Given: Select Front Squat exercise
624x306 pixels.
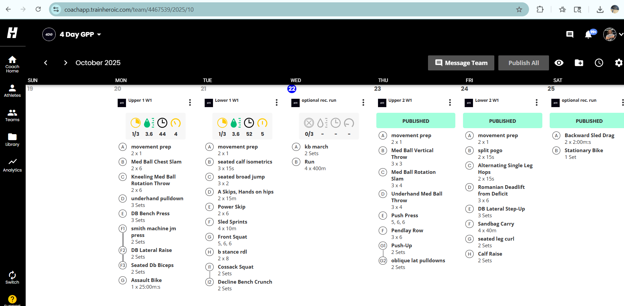Looking at the screenshot, I should click(232, 237).
